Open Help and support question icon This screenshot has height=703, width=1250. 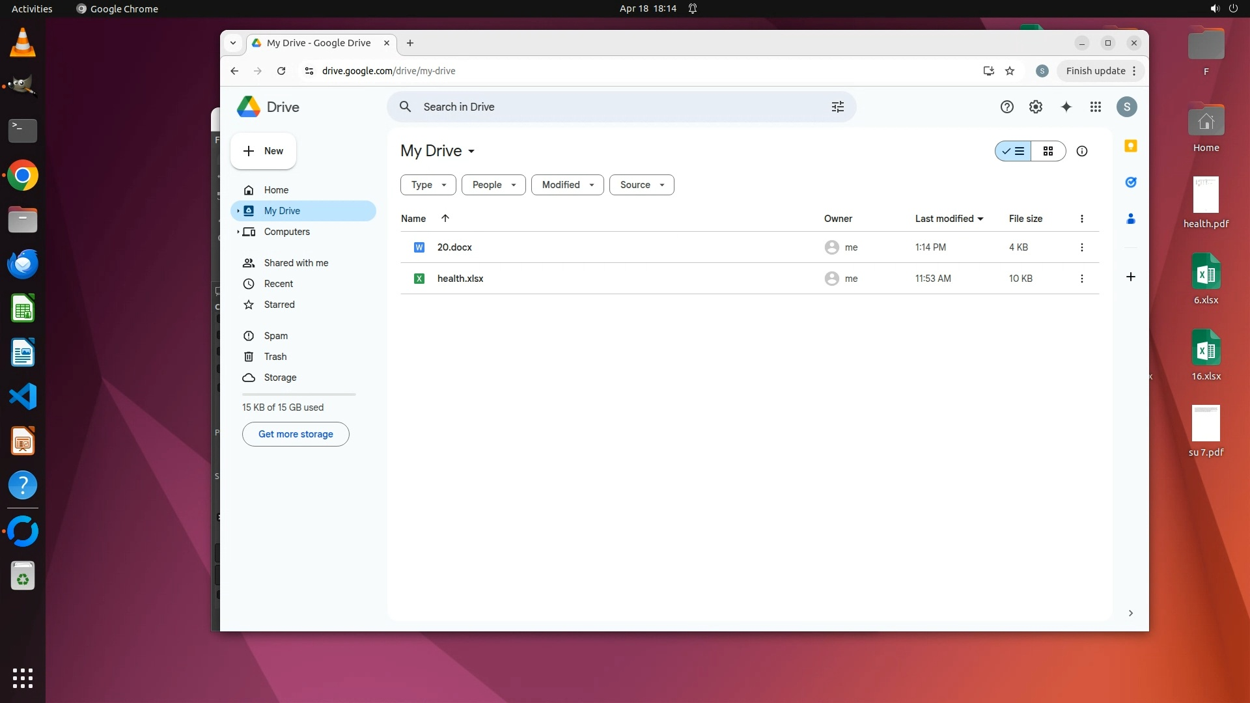1007,107
